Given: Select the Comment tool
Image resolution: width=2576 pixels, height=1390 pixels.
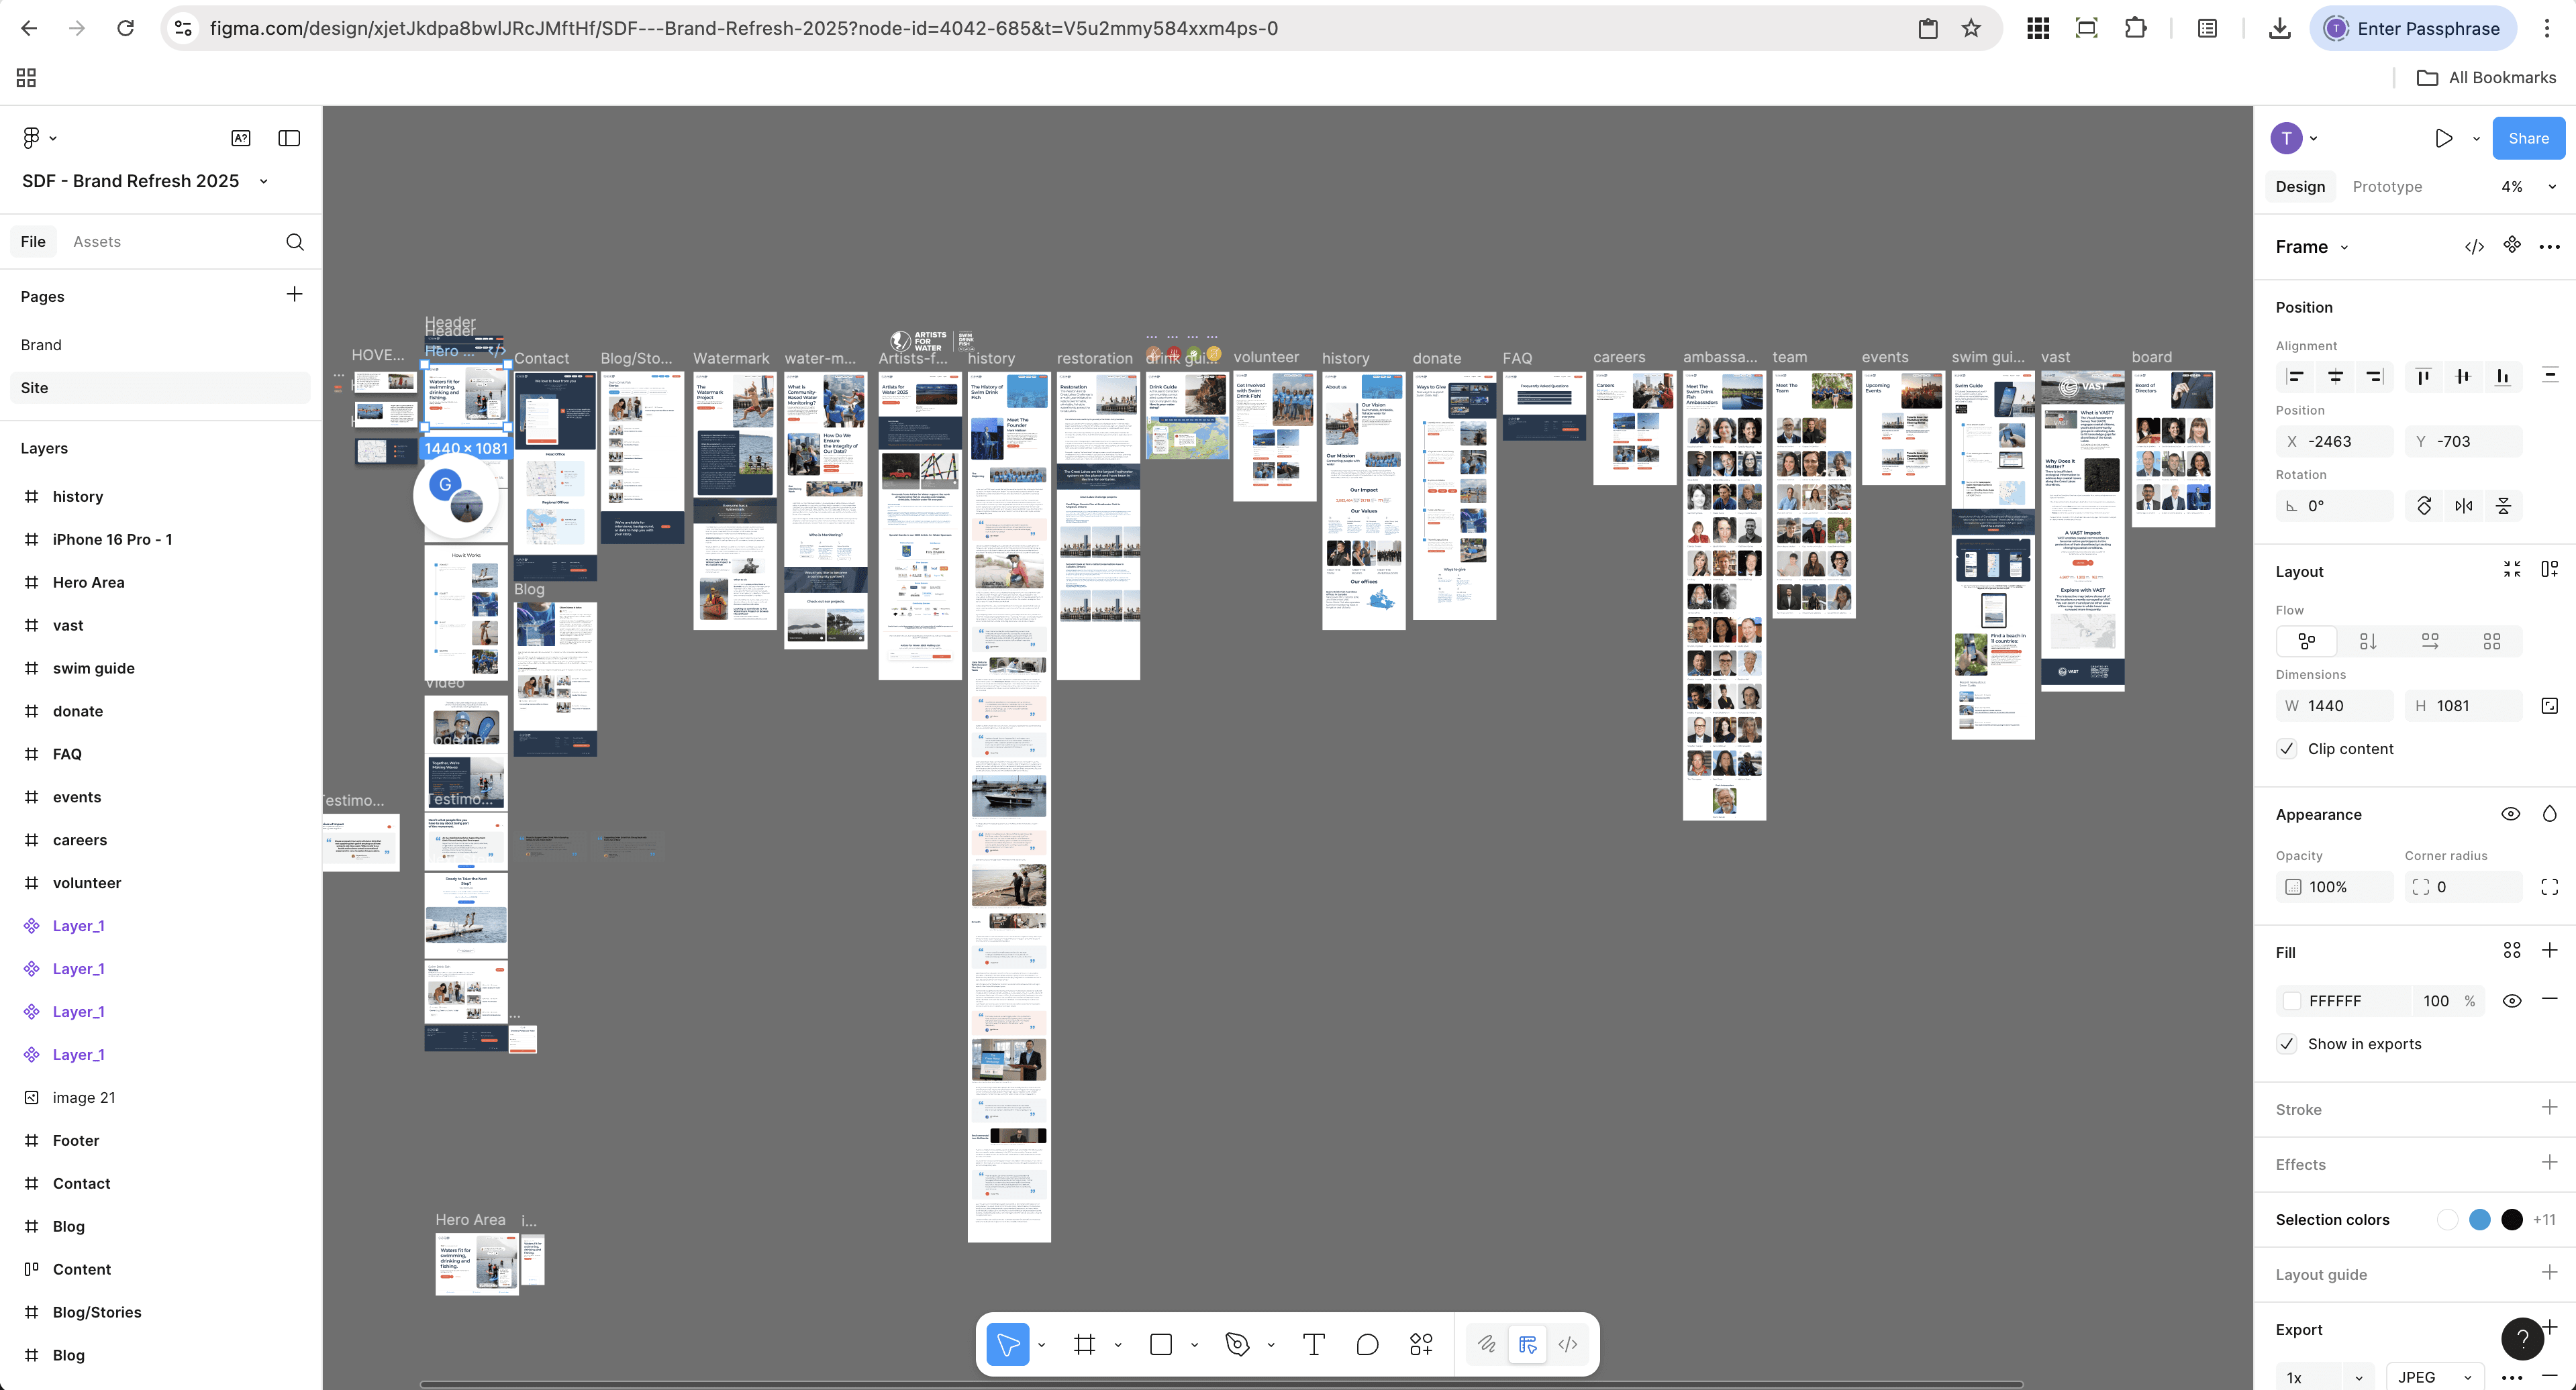Looking at the screenshot, I should tap(1367, 1344).
